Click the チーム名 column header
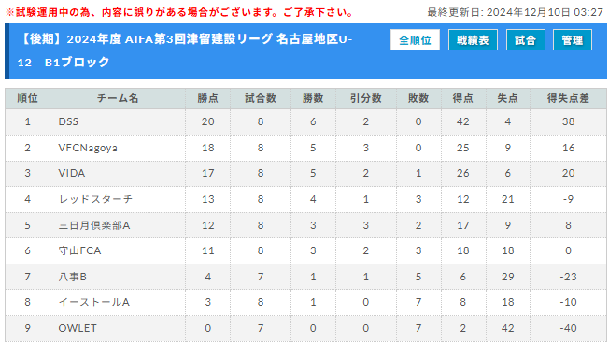The height and width of the screenshot is (343, 609). click(118, 99)
